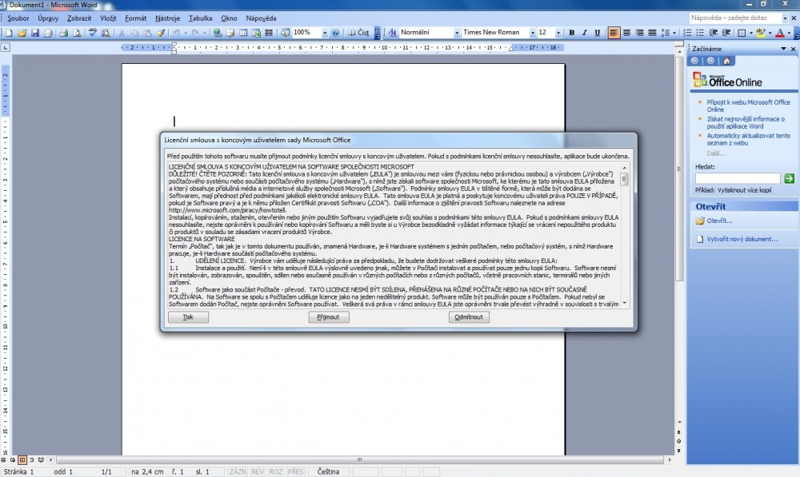Toggle Underline formatting

pos(598,33)
